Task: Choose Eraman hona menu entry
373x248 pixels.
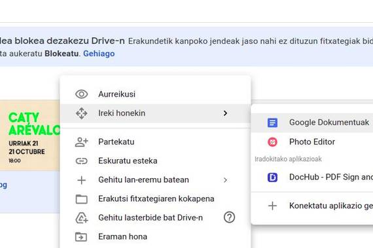Action: pos(155,237)
